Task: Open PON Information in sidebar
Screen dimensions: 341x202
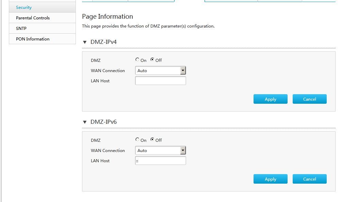Action: (43, 39)
